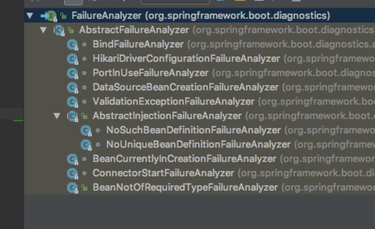Click the public visibility icon beside AbstractInjectionFailureAnalyzer

pyautogui.click(x=84, y=116)
